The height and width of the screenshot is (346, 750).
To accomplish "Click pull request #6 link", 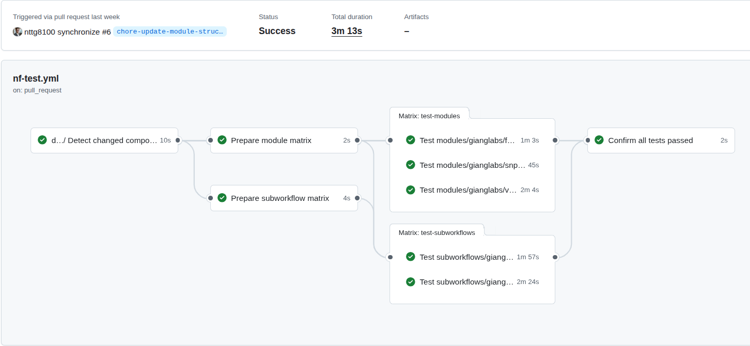I will coord(106,32).
